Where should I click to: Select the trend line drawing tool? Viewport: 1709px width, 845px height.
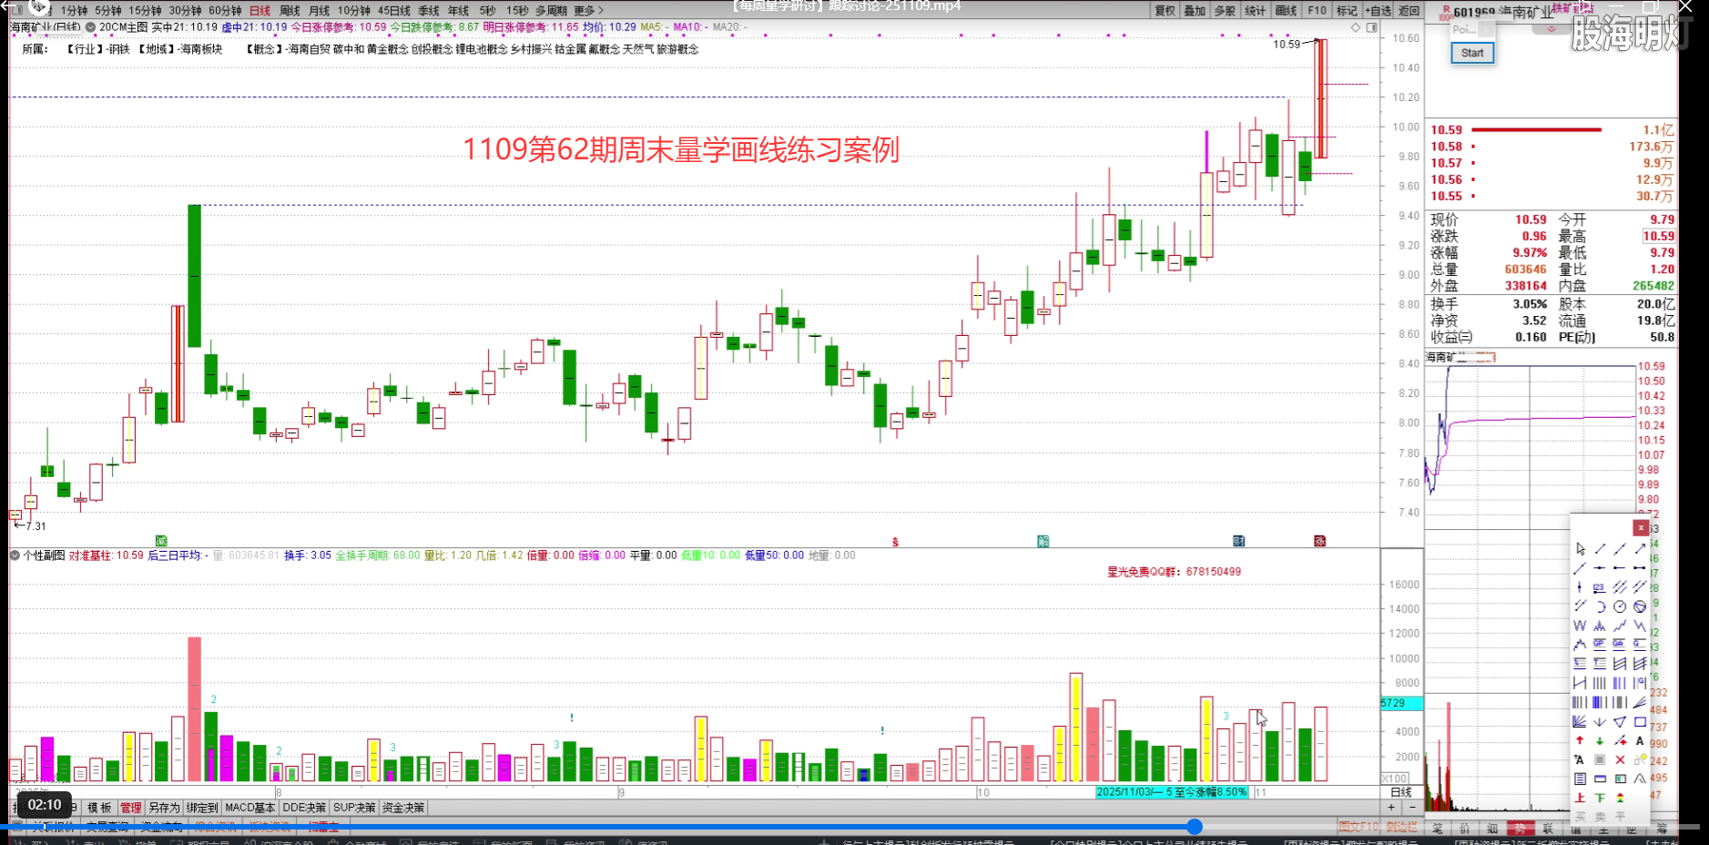pyautogui.click(x=1599, y=550)
